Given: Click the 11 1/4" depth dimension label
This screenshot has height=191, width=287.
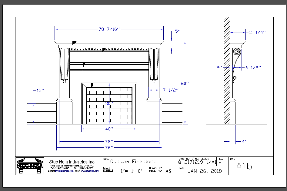Looking at the screenshot, I should (x=257, y=32).
